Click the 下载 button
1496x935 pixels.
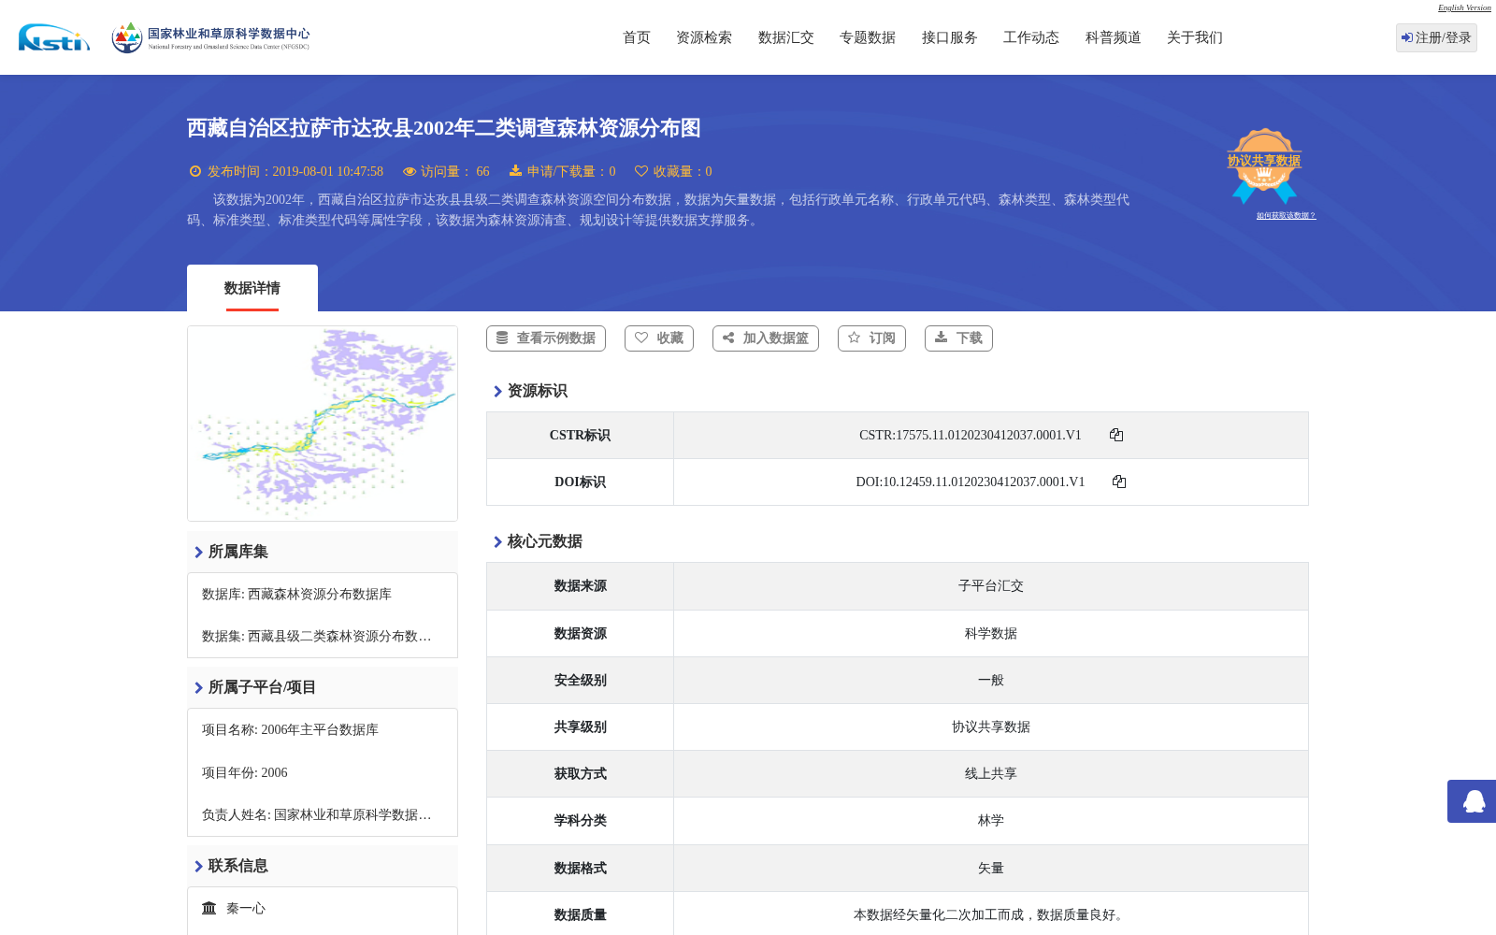click(958, 338)
